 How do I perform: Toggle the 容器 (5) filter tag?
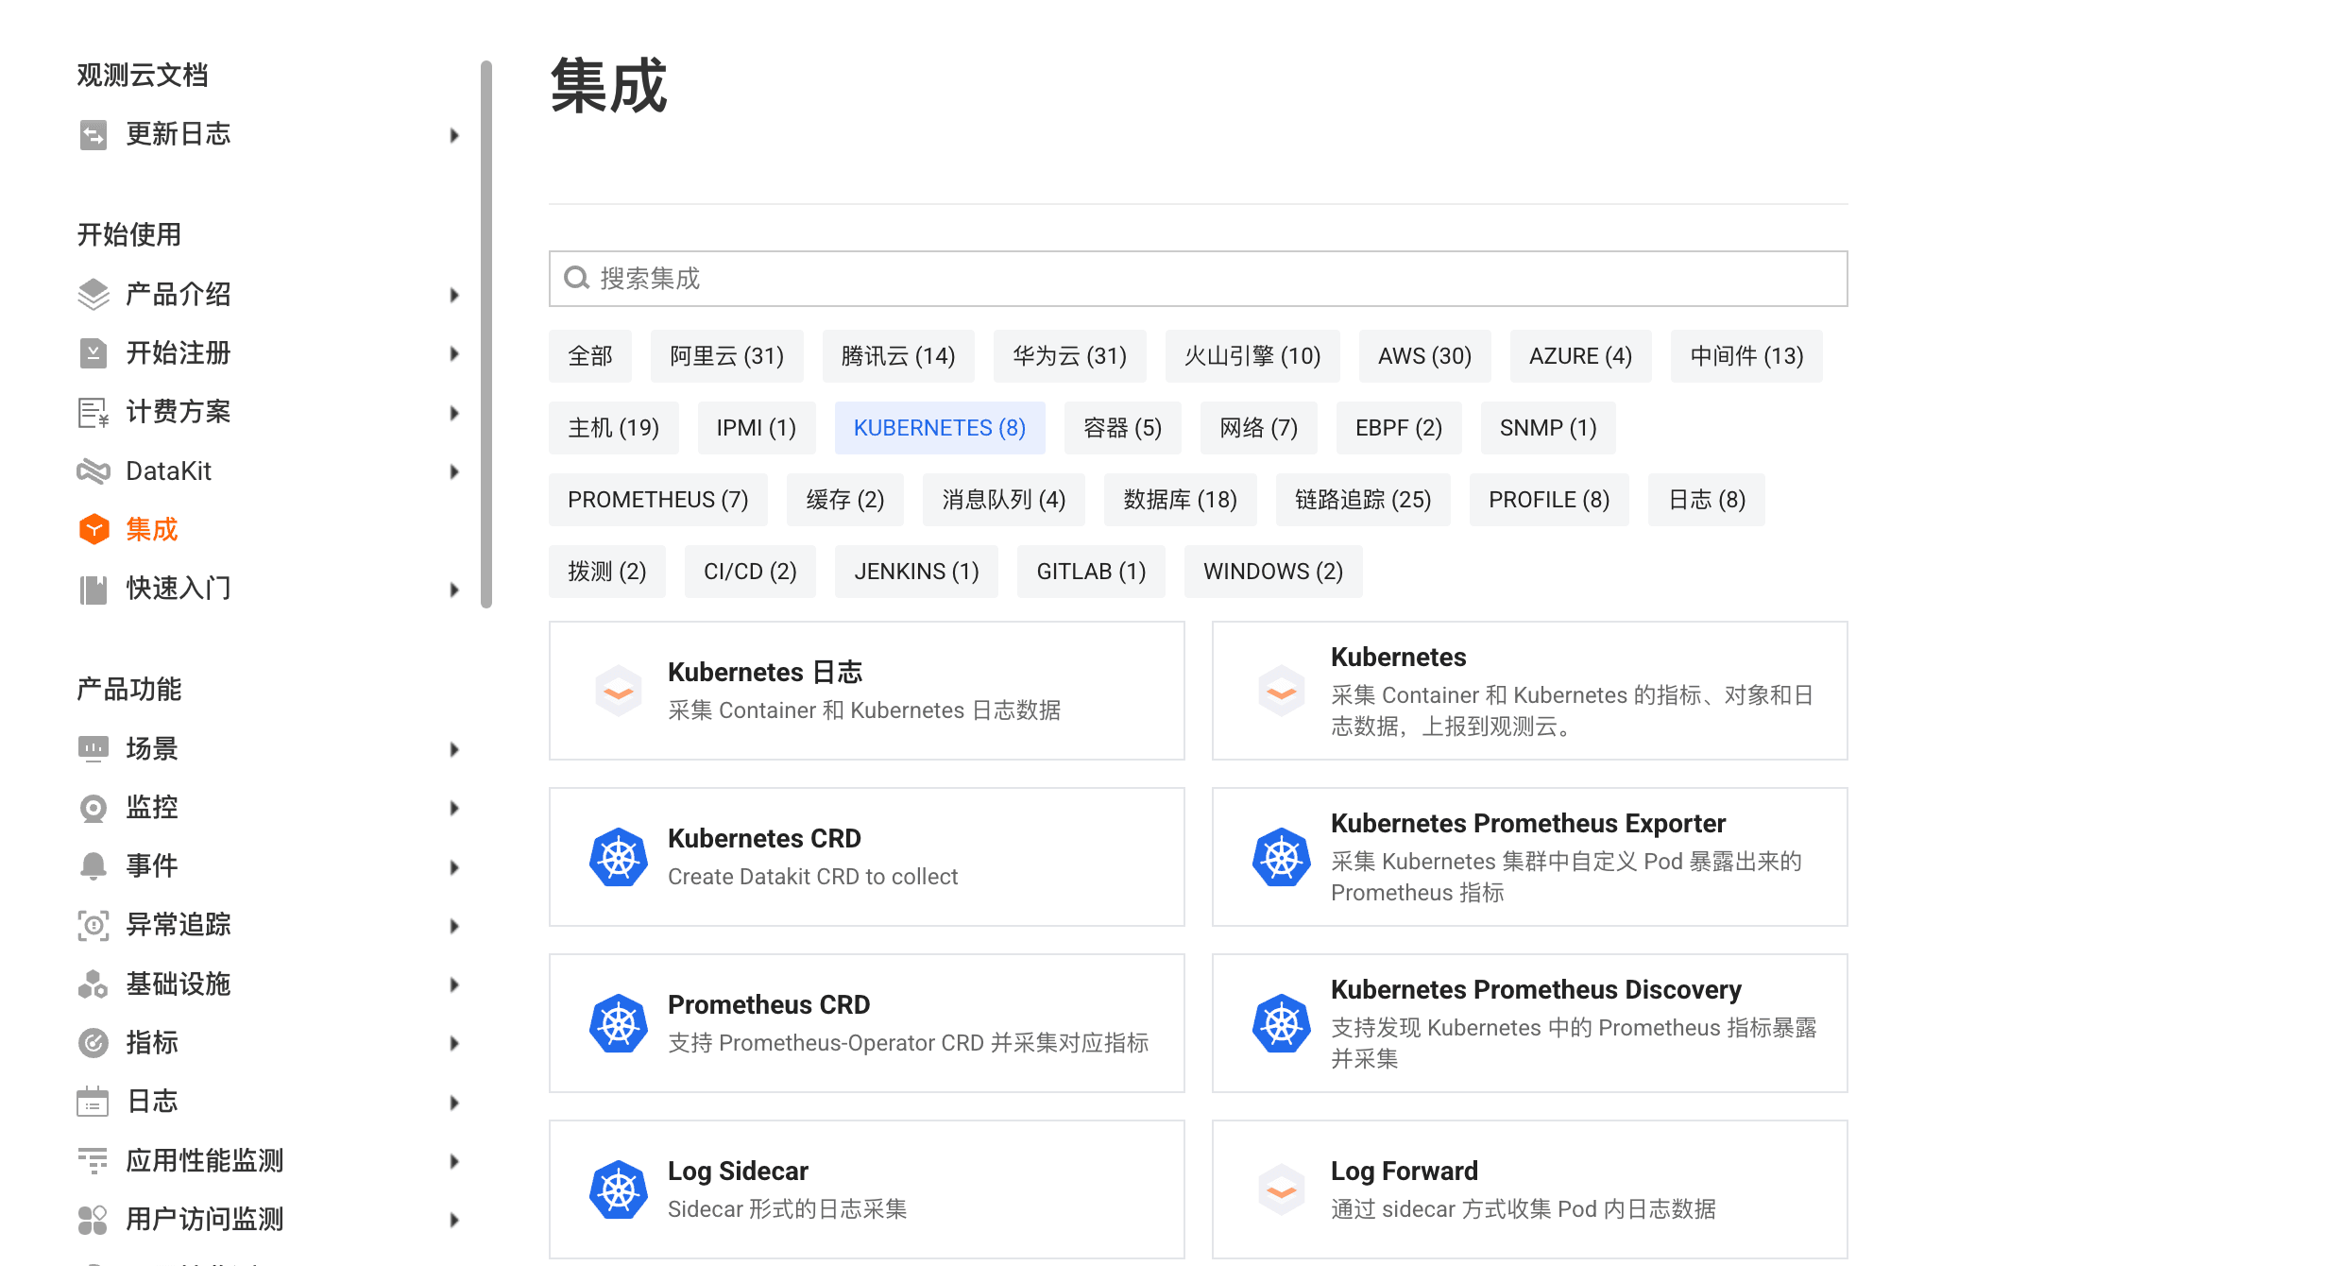tap(1121, 428)
